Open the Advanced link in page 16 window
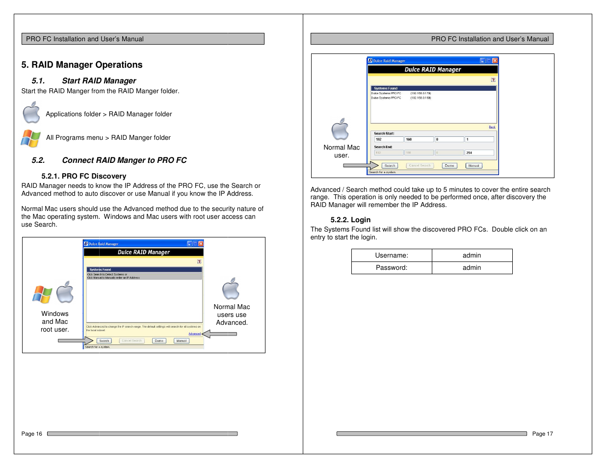The height and width of the screenshot is (468, 606). click(x=195, y=334)
